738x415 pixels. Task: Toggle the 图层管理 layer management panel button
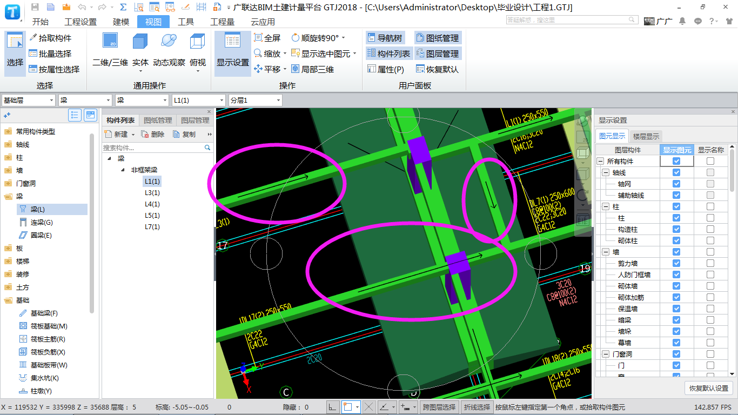click(438, 53)
